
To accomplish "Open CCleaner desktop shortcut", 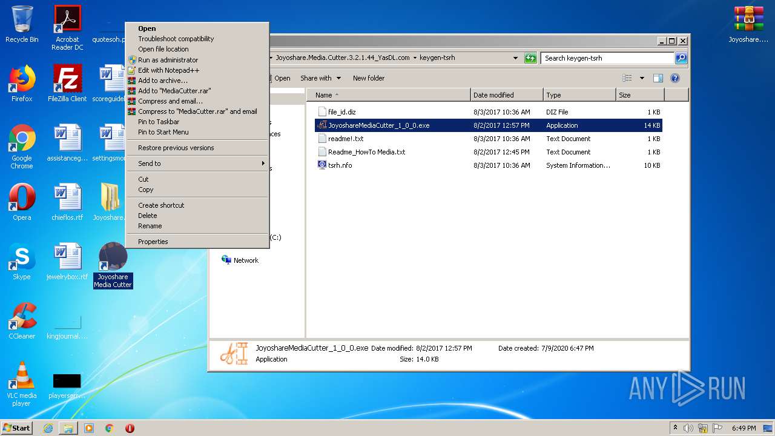I will (x=22, y=321).
